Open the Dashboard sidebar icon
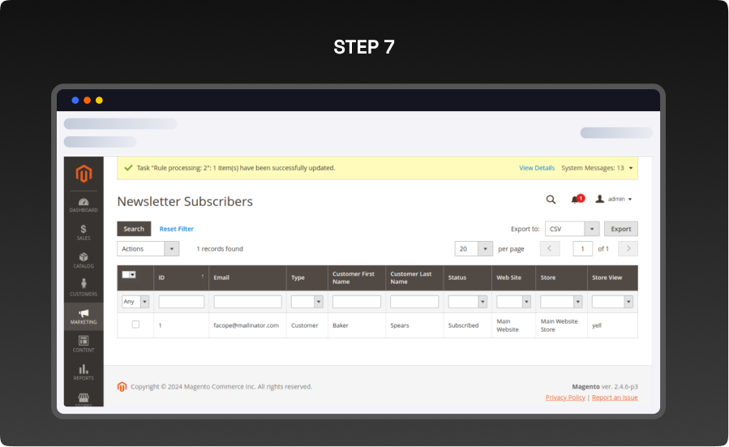This screenshot has height=447, width=729. pyautogui.click(x=84, y=204)
